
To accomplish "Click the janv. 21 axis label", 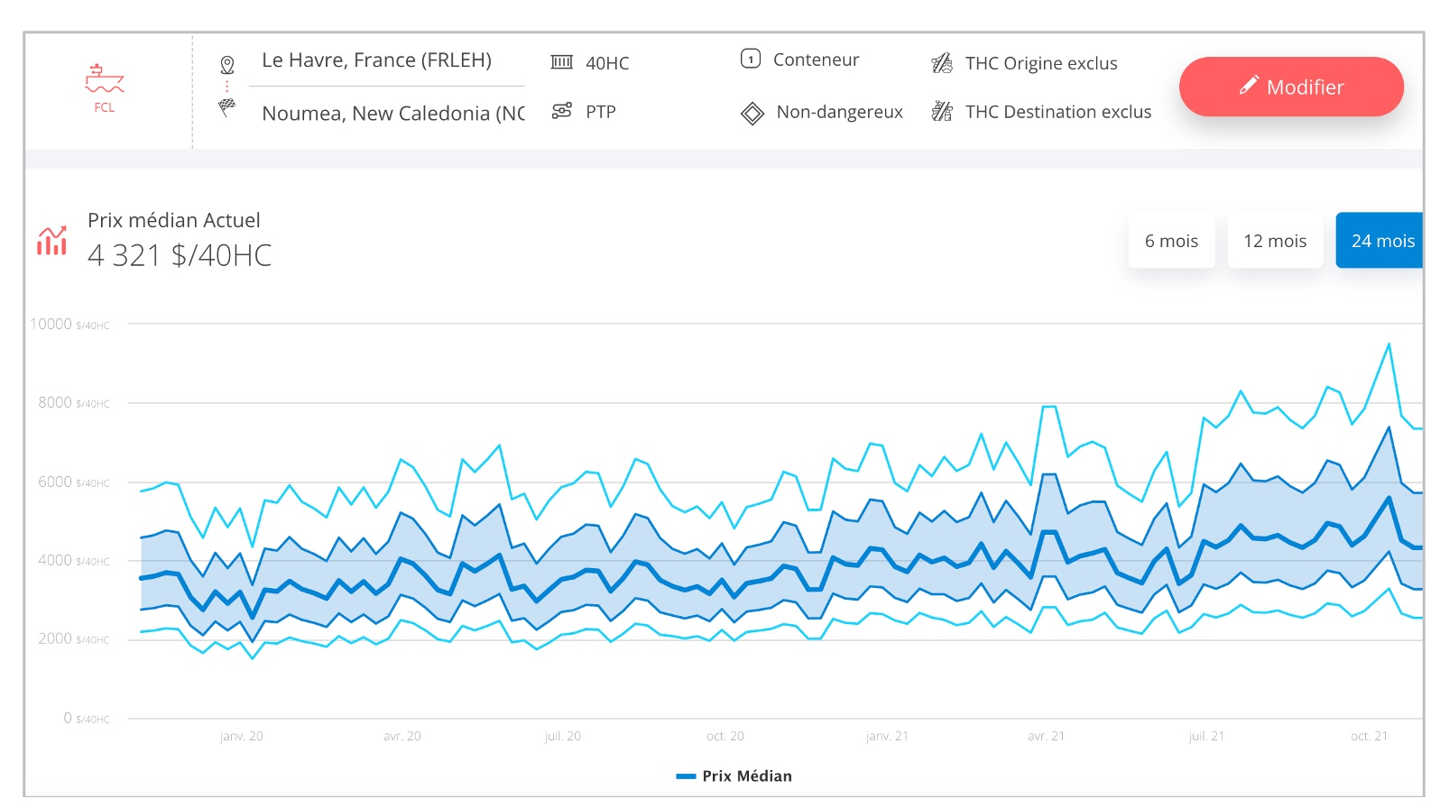I will 887,736.
